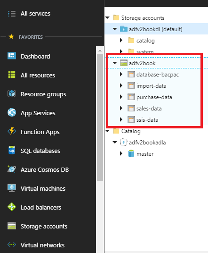Open Load balancers
Image resolution: width=208 pixels, height=253 pixels.
[x=41, y=208]
